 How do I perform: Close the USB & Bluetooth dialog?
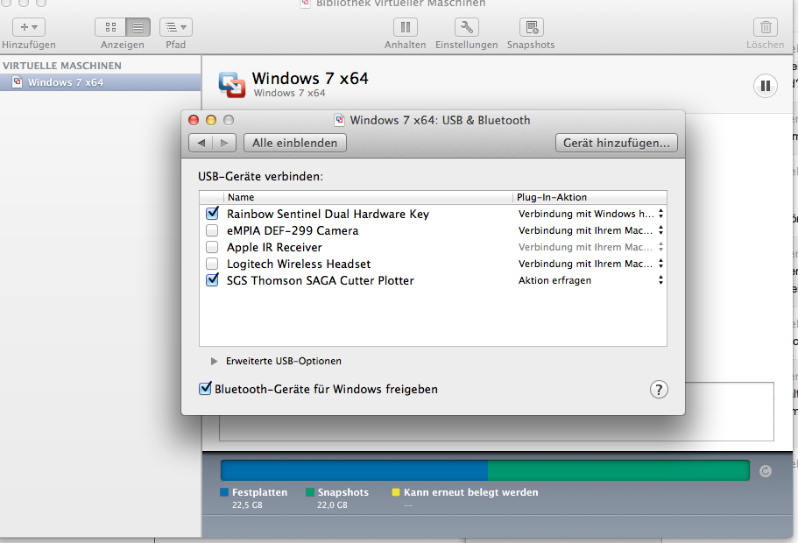pyautogui.click(x=194, y=120)
